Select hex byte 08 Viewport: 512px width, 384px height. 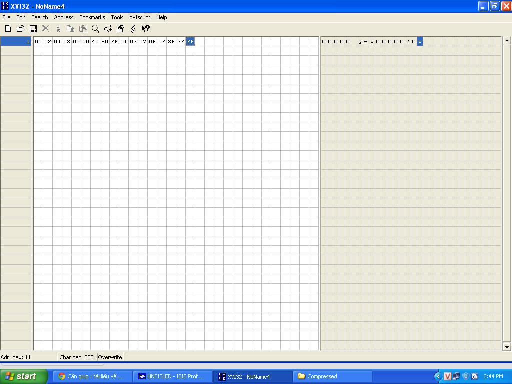(67, 42)
